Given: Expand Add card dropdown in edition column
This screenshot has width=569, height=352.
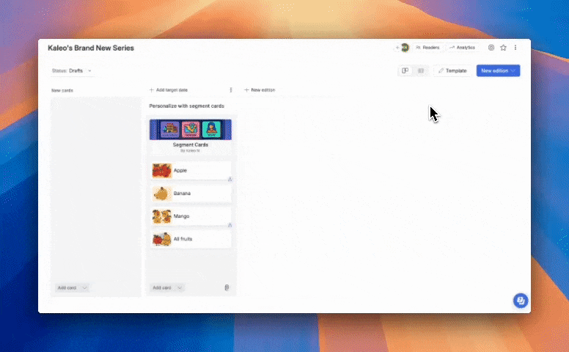Looking at the screenshot, I should (x=180, y=287).
